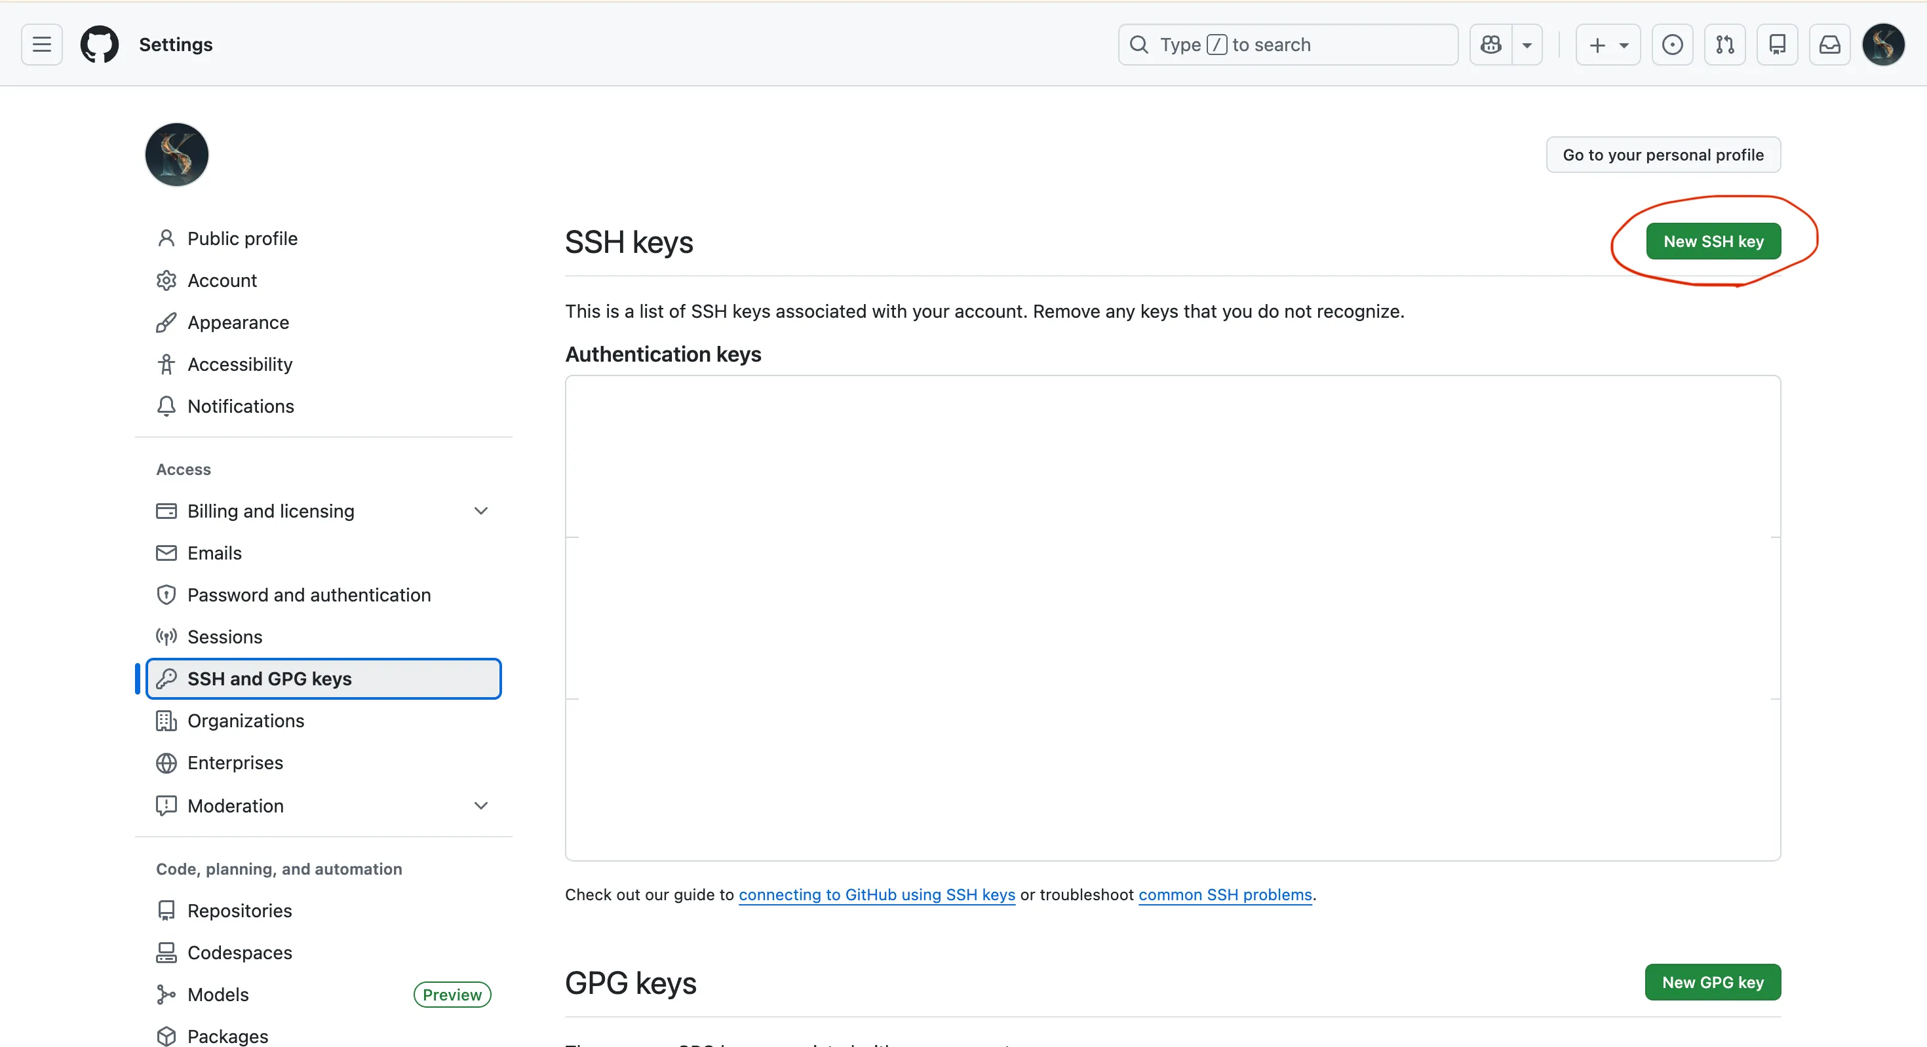Screen dimensions: 1927x1047
Task: Expand the Moderation section chevron
Action: pyautogui.click(x=481, y=805)
